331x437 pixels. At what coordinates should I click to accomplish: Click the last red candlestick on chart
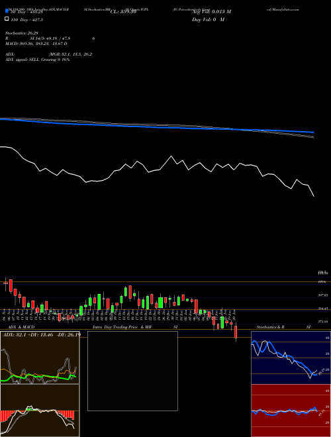(x=236, y=332)
